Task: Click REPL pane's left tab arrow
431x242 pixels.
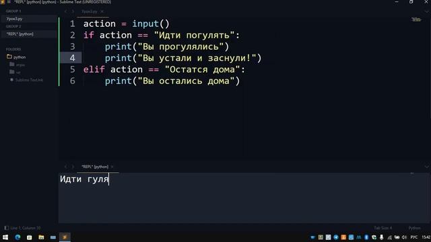Action: click(x=65, y=167)
